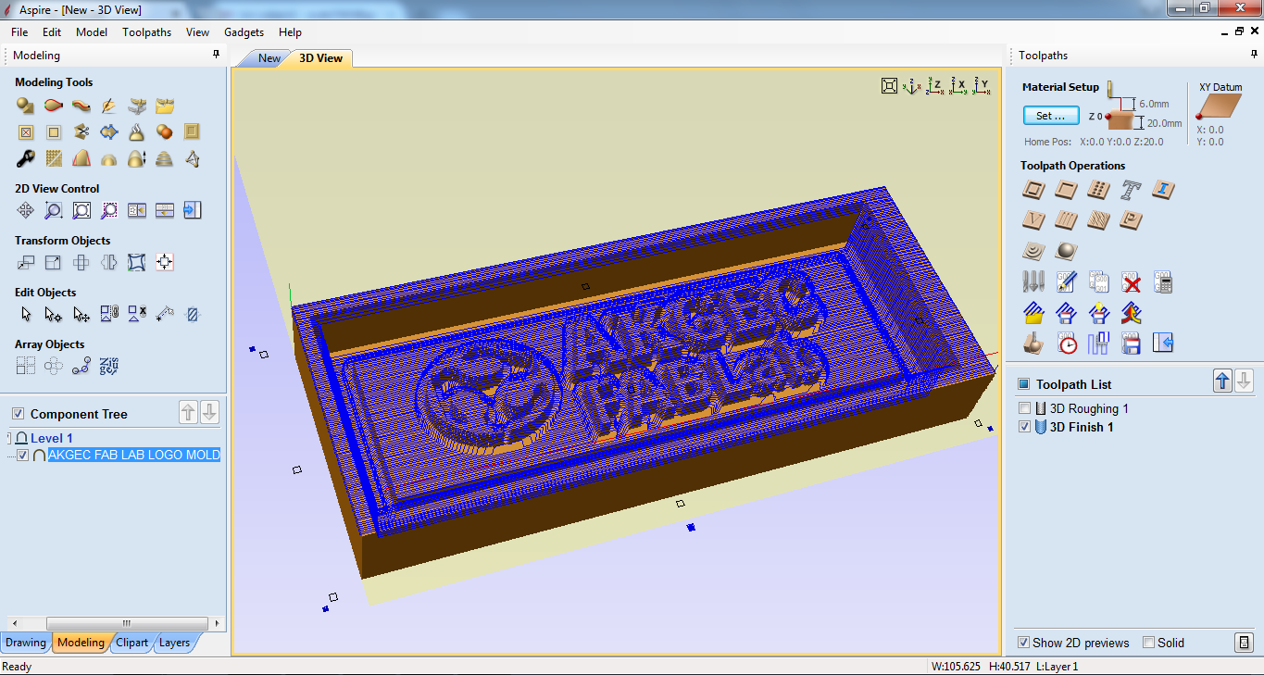Viewport: 1264px width, 675px height.
Task: Open the Model menu
Action: click(92, 32)
